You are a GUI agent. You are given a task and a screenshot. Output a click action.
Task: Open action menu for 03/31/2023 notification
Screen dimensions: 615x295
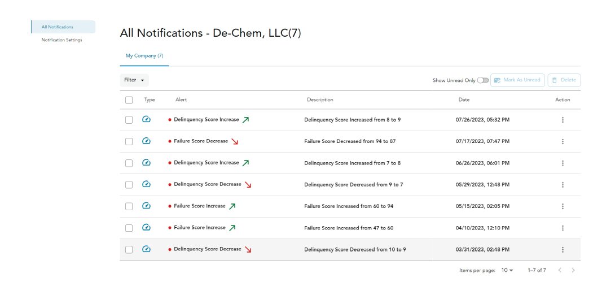[x=563, y=249]
